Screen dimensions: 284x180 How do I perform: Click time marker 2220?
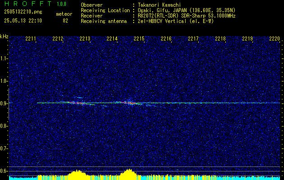pyautogui.click(x=275, y=38)
